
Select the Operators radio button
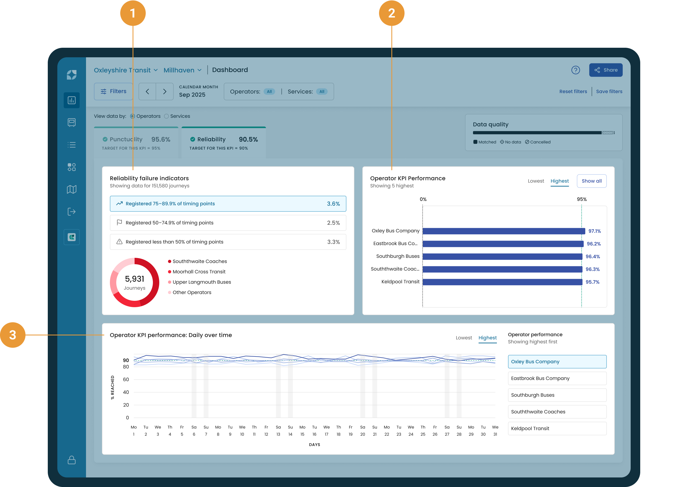[133, 116]
